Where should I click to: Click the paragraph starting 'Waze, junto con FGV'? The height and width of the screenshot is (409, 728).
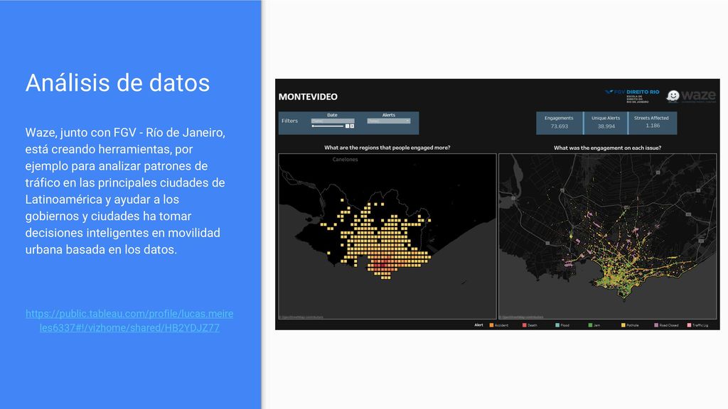[x=125, y=190]
